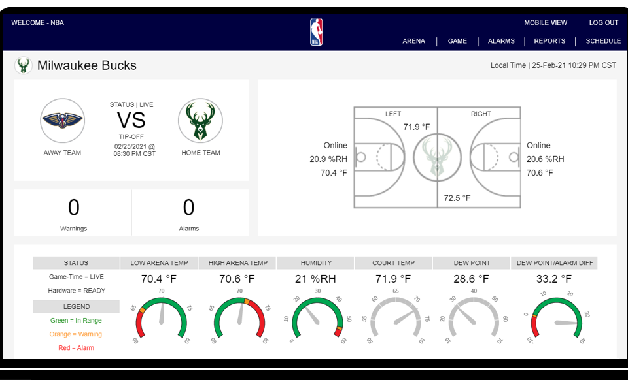Click the large 'VS' text
This screenshot has width=628, height=380.
[131, 120]
